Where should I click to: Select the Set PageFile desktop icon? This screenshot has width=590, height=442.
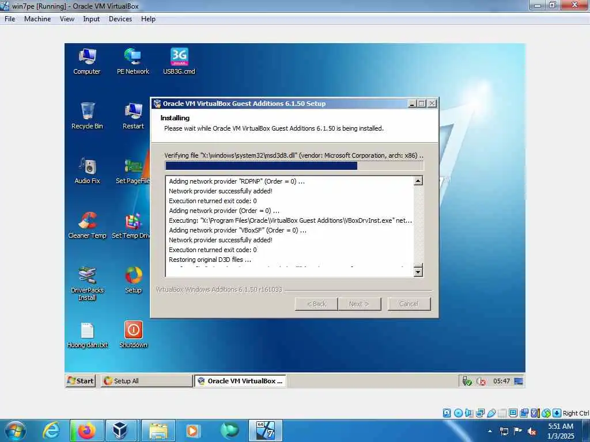pos(133,170)
